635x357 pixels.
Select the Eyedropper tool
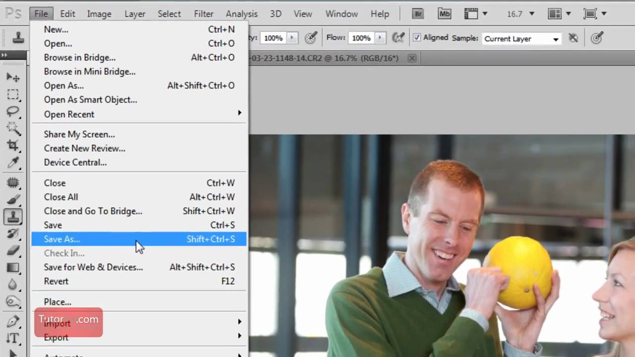point(13,162)
